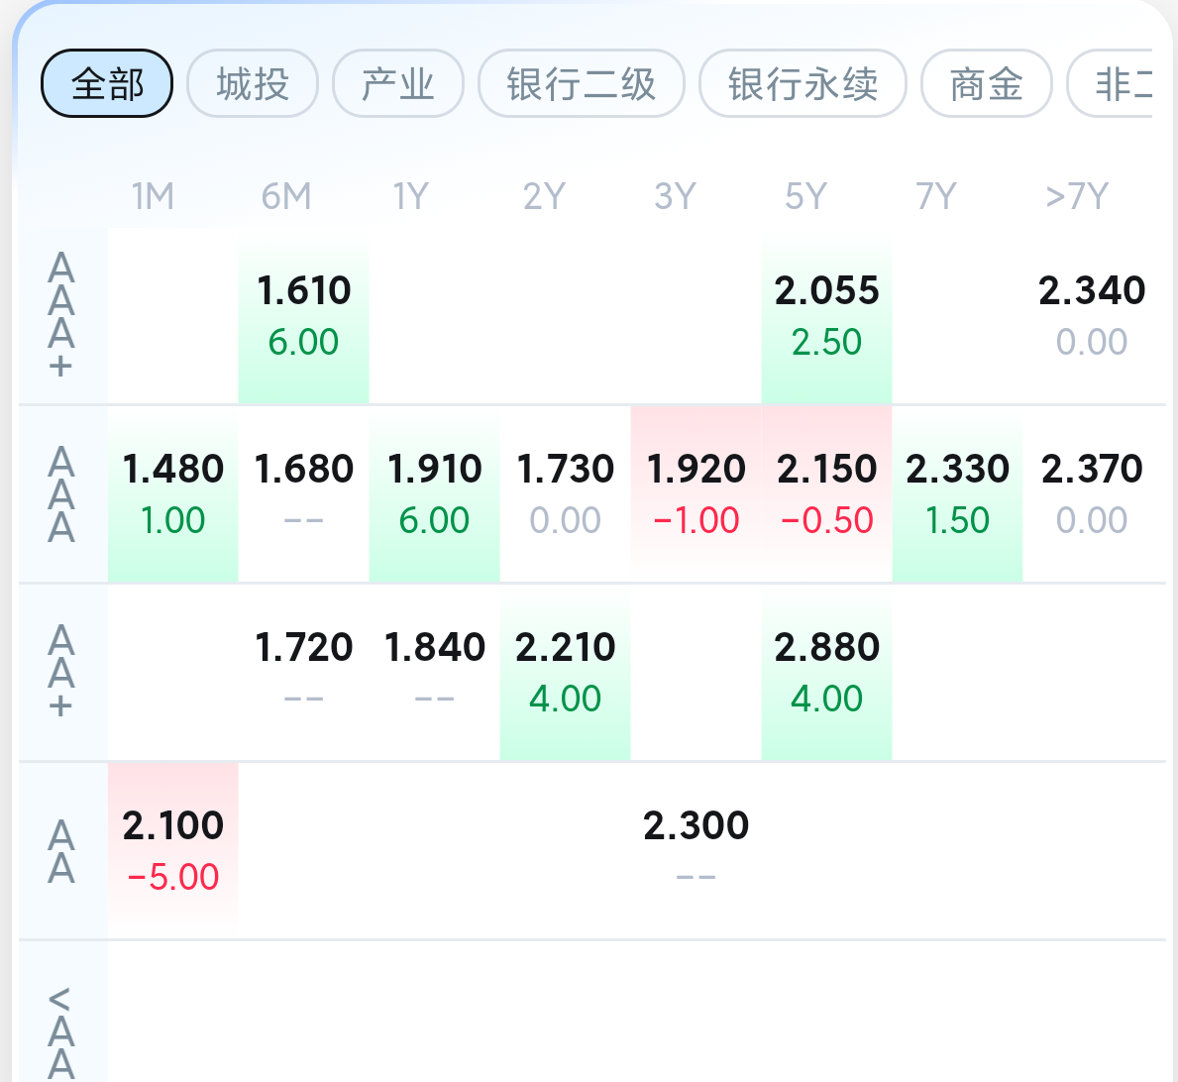Click the AAA 1M yield 1.480
The image size is (1178, 1082).
pos(173,493)
